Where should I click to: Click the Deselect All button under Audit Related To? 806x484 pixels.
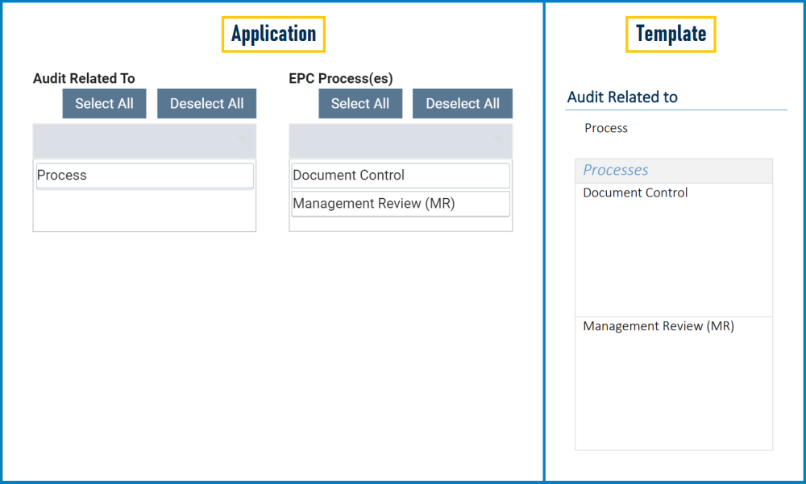click(x=207, y=103)
